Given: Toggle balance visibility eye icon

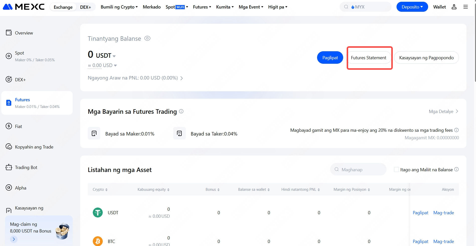Looking at the screenshot, I should 147,38.
